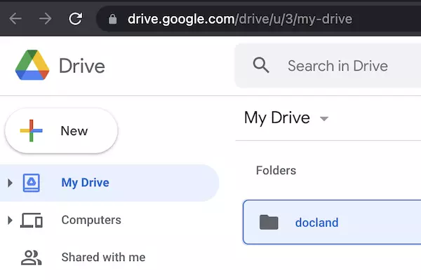This screenshot has height=280, width=421.
Task: Click the My Drive sidebar icon
Action: [x=32, y=183]
